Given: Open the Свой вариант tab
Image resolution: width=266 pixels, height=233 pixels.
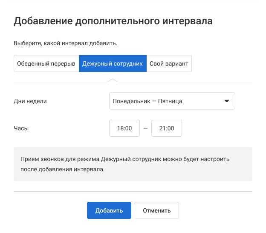Looking at the screenshot, I should (169, 63).
